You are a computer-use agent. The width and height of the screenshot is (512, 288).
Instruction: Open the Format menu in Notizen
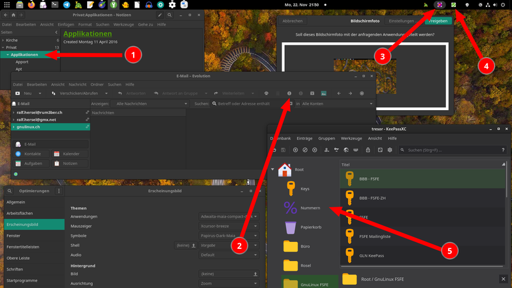(85, 24)
